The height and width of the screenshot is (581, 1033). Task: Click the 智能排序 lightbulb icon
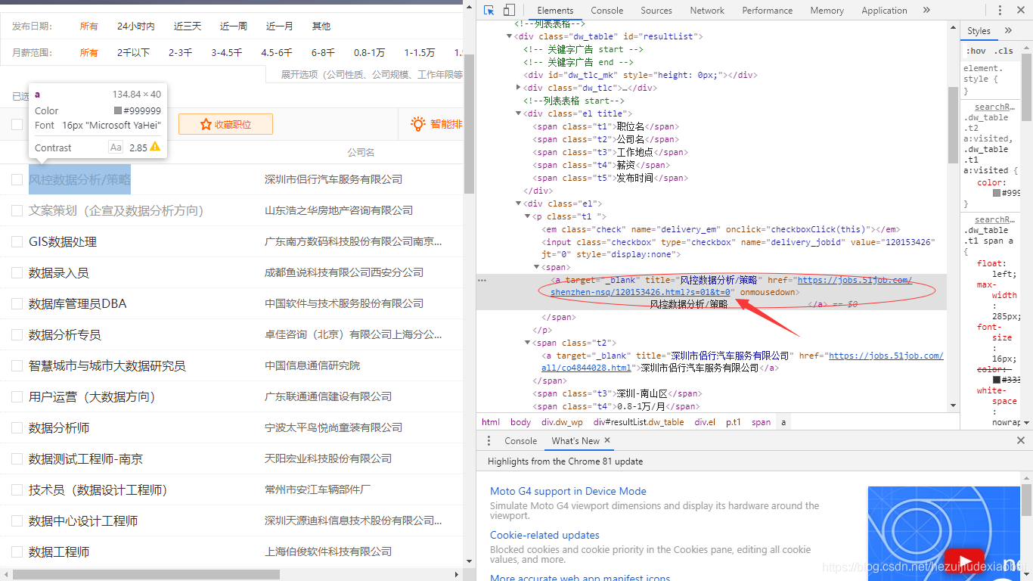pos(417,124)
